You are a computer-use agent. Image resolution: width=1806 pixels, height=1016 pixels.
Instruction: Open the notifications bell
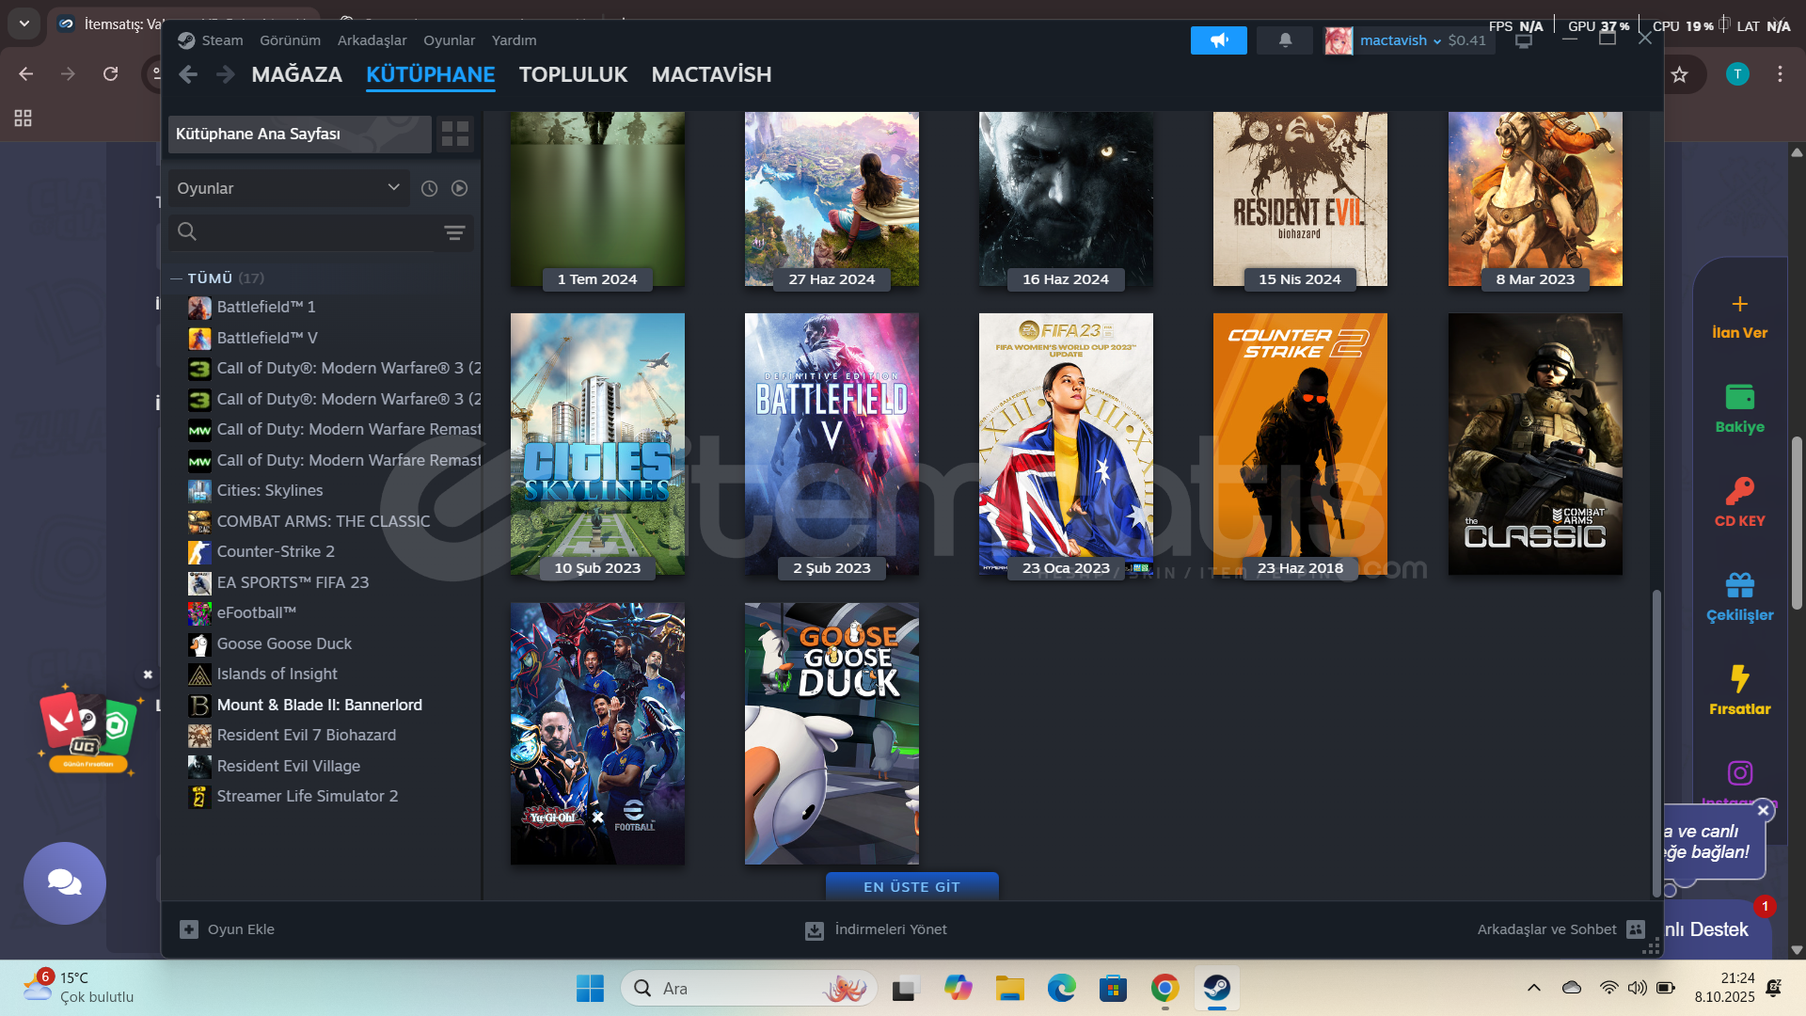1285,40
